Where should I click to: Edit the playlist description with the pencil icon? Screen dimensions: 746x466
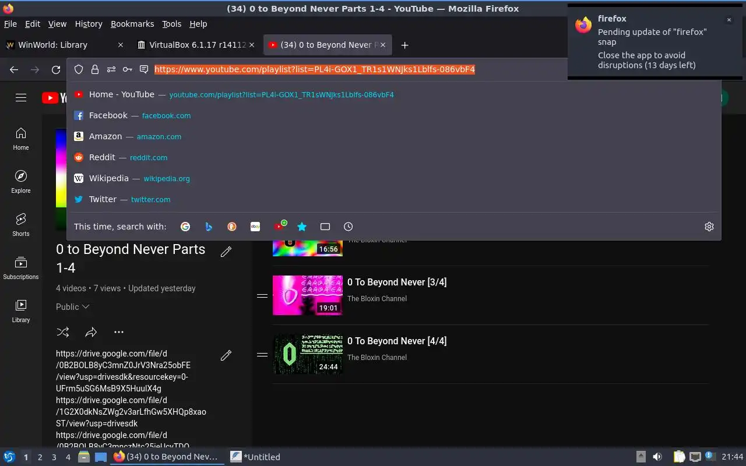click(226, 355)
